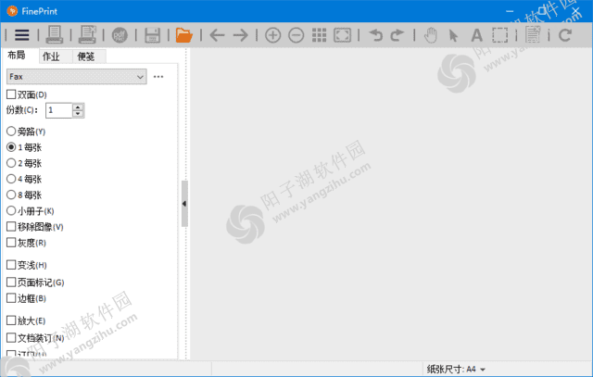593x377 pixels.
Task: Enable the 放大(E) checkbox
Action: (x=11, y=320)
